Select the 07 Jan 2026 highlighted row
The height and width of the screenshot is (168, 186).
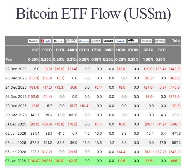(93, 161)
